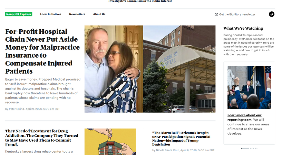The width and height of the screenshot is (283, 155).
Task: Open the Nonprofit Explorer green badge
Action: 19,14
